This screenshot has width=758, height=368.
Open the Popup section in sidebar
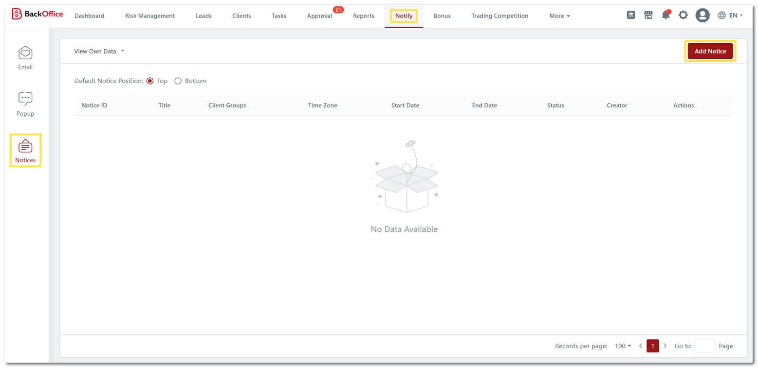25,104
